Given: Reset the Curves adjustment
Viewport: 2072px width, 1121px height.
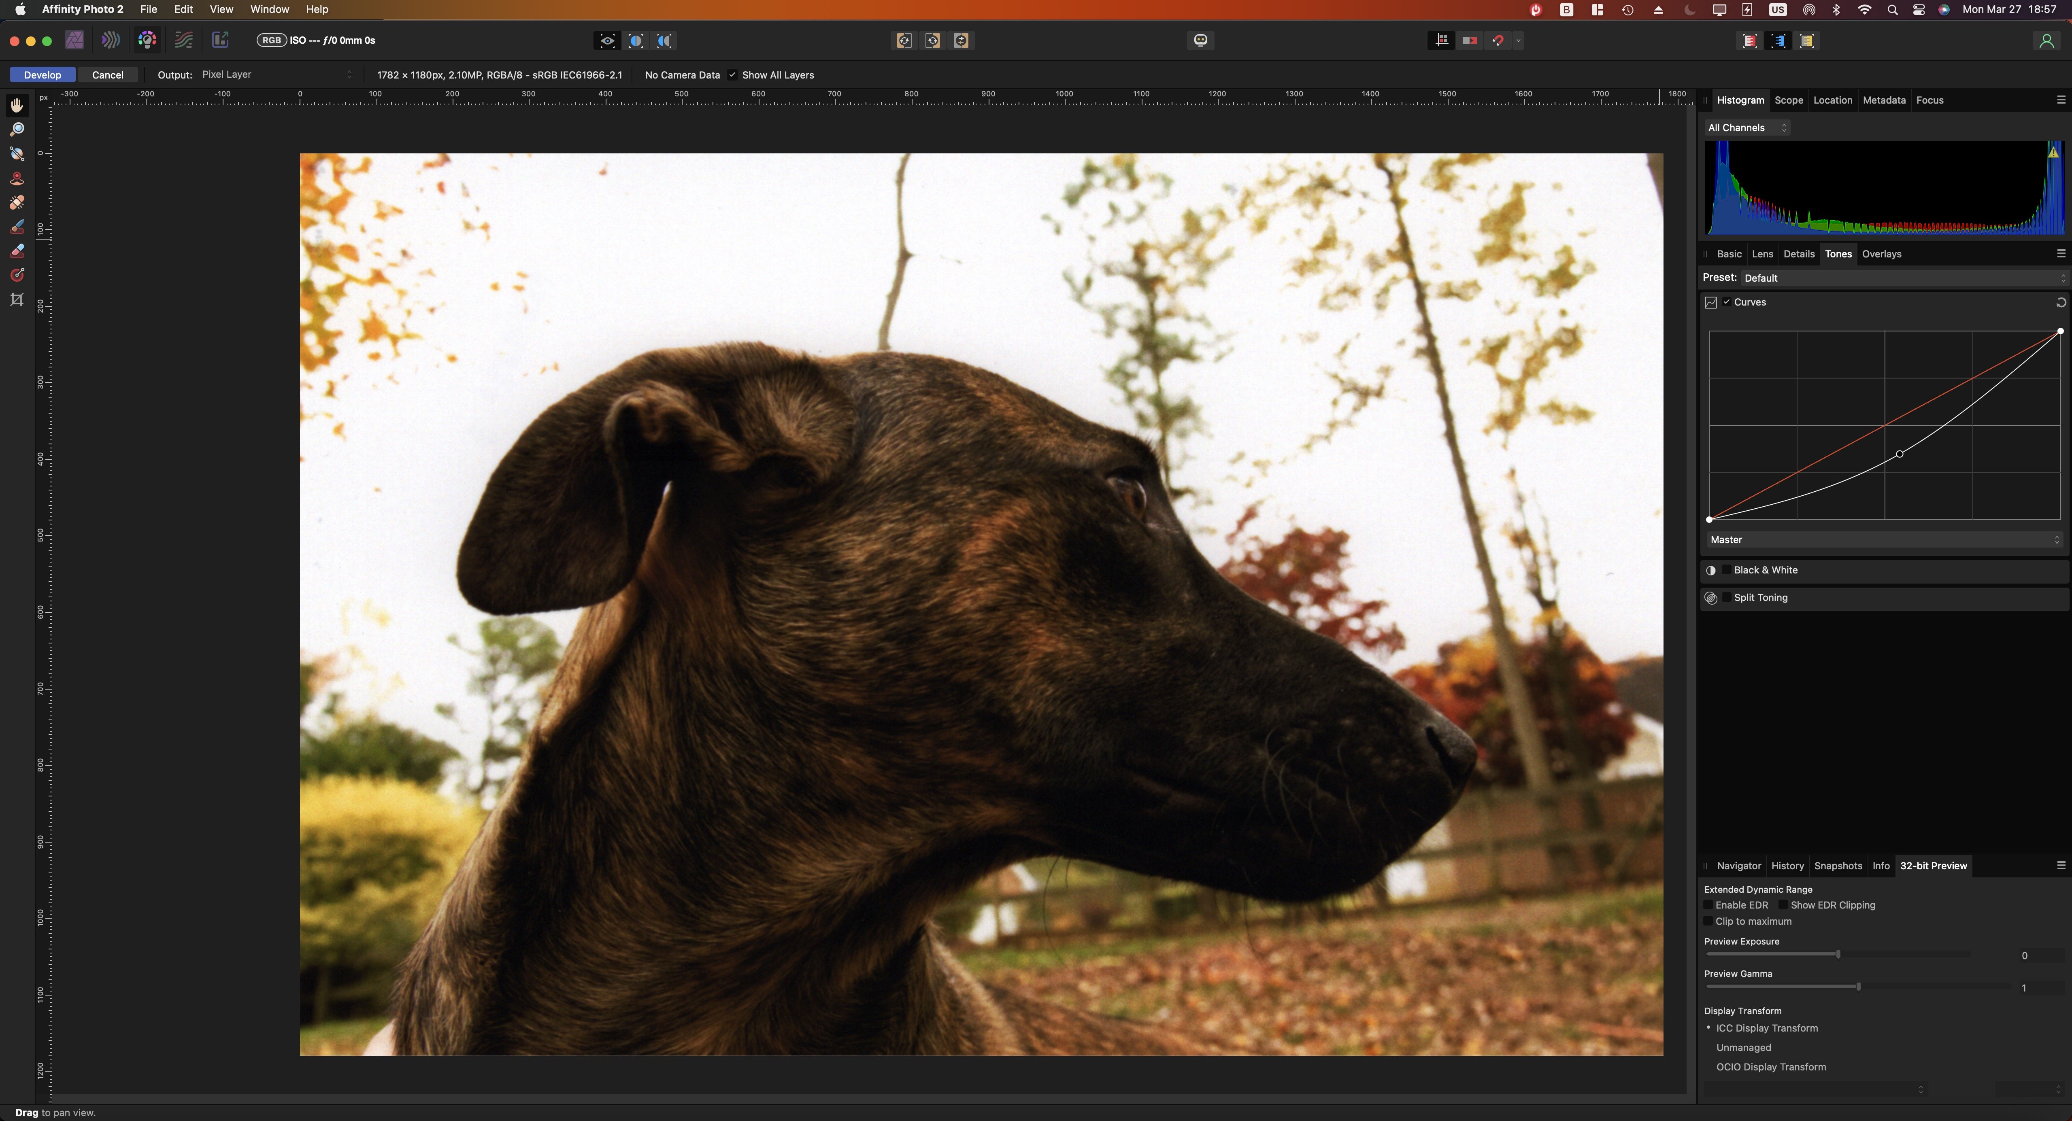Looking at the screenshot, I should [2061, 302].
